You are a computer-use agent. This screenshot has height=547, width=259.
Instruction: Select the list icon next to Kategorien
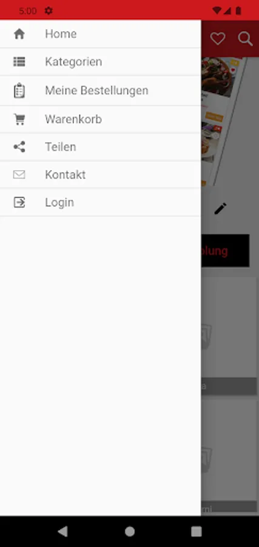pyautogui.click(x=19, y=62)
